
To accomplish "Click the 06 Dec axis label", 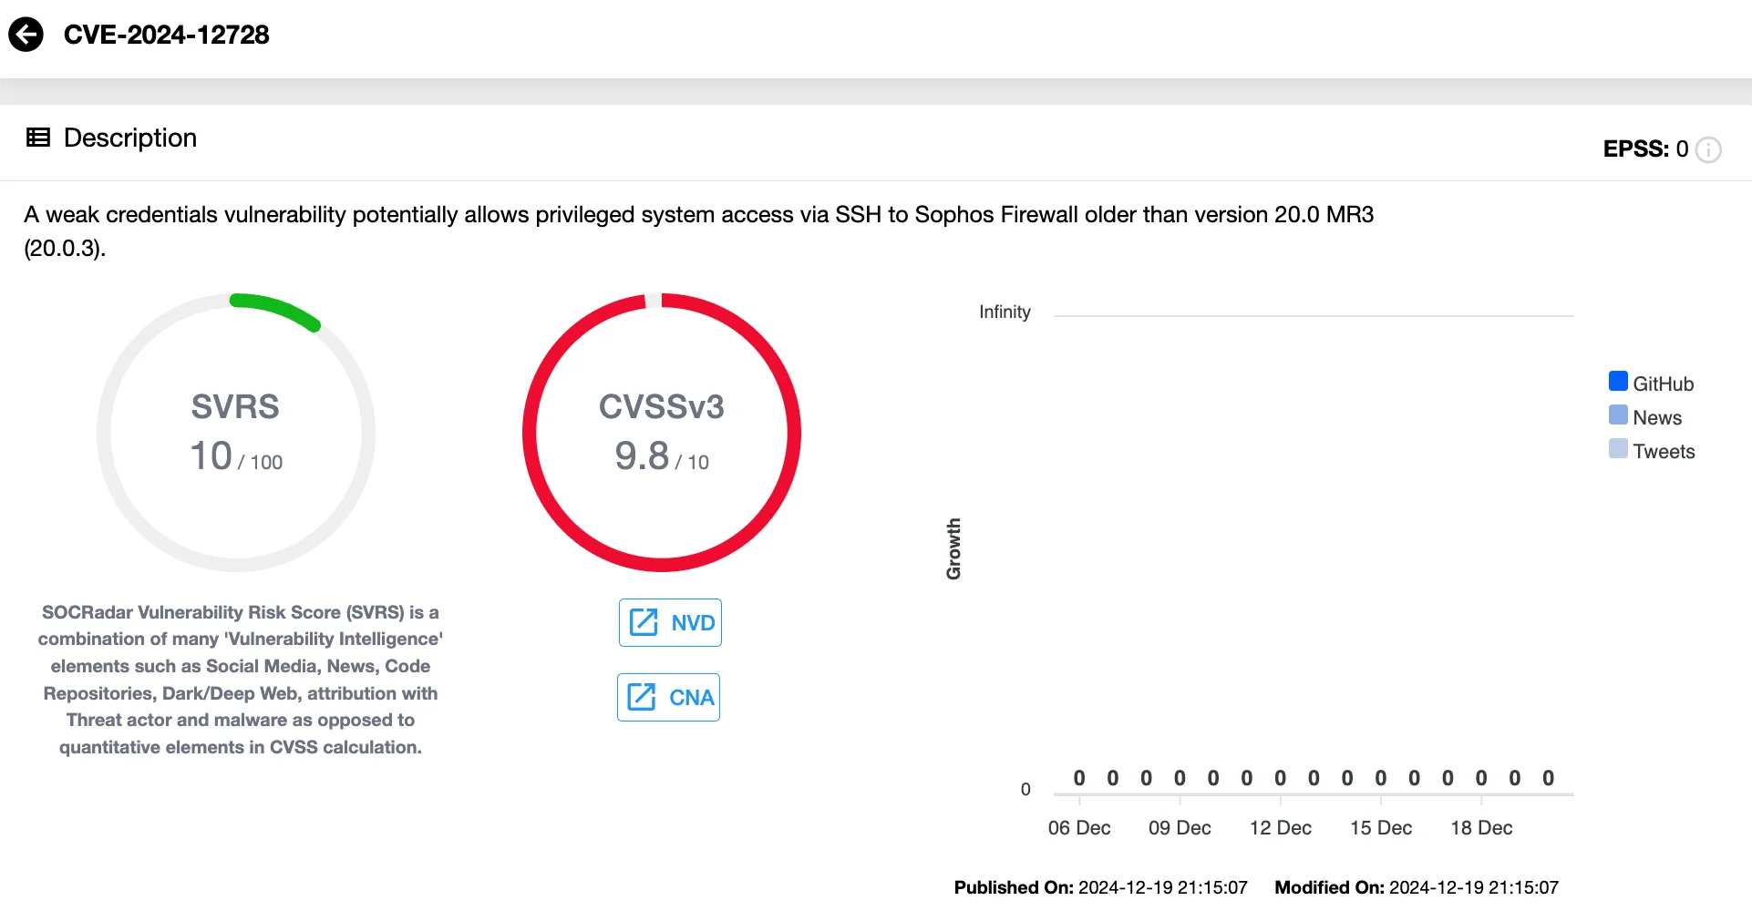I will point(1079,828).
